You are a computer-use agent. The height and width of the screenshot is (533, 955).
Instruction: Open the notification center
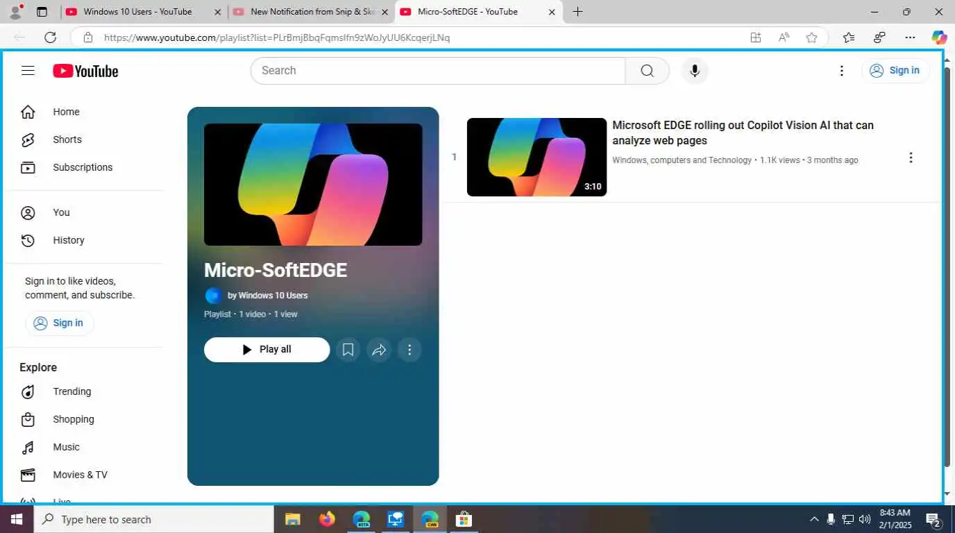point(933,519)
